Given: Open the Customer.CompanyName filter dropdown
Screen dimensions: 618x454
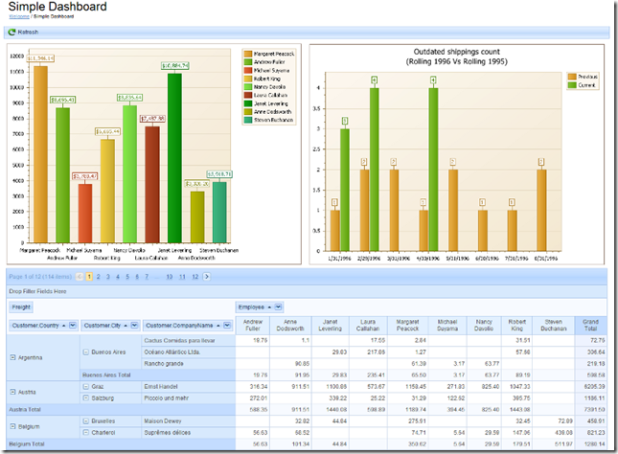Looking at the screenshot, I should tap(227, 325).
